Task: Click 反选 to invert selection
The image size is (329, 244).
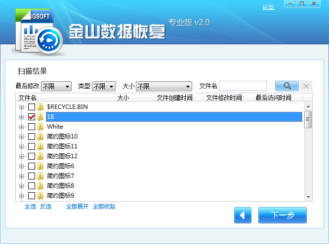Action: coord(46,207)
